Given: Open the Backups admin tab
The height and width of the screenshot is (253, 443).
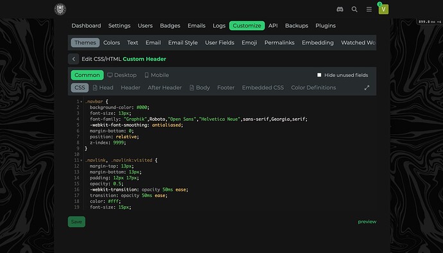Looking at the screenshot, I should point(297,26).
